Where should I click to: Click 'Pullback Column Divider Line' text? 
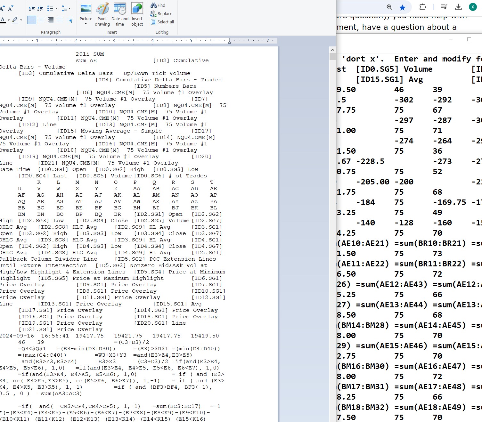pyautogui.click(x=48, y=259)
